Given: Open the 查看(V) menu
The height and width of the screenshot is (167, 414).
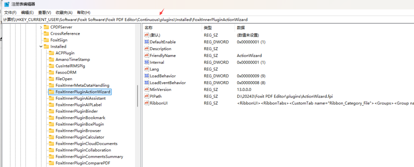Looking at the screenshot, I should click(x=44, y=13).
